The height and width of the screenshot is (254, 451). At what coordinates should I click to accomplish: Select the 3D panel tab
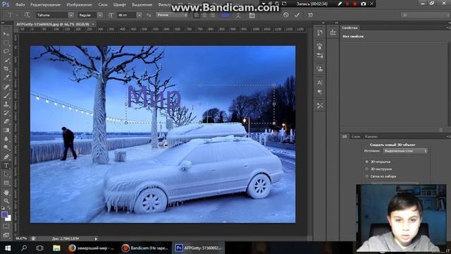point(345,136)
